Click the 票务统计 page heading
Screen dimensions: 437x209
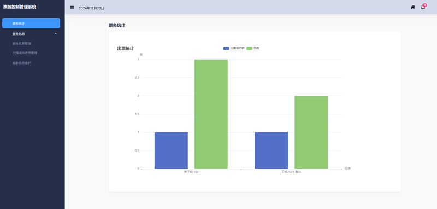(117, 25)
